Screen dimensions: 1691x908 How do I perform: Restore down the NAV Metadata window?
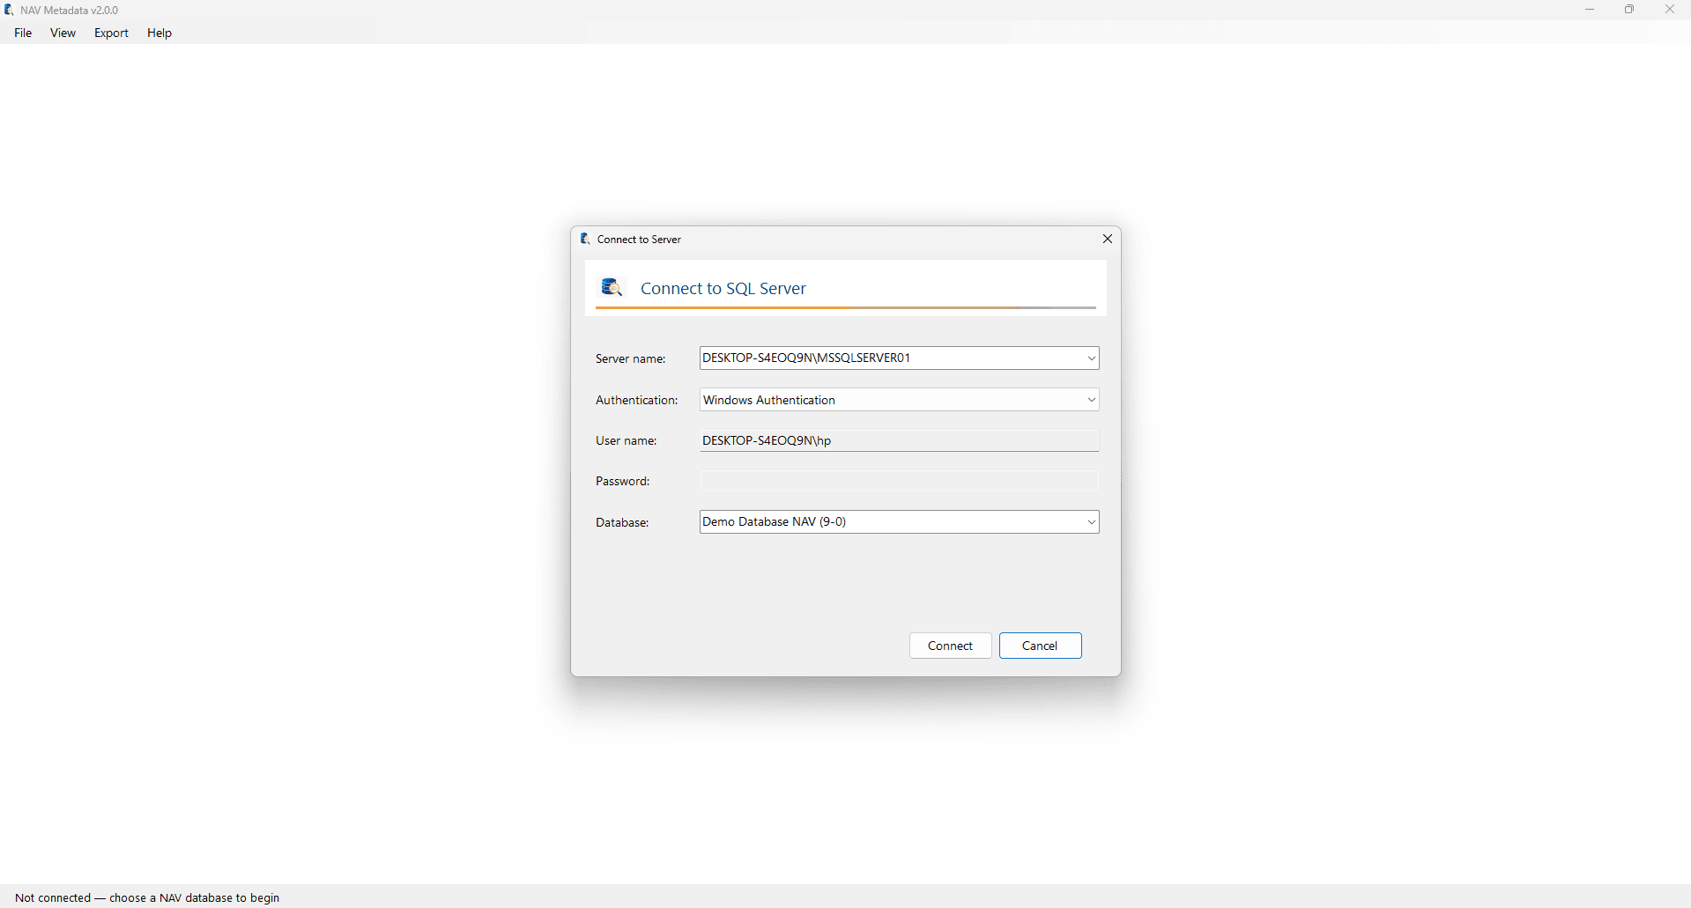tap(1629, 10)
